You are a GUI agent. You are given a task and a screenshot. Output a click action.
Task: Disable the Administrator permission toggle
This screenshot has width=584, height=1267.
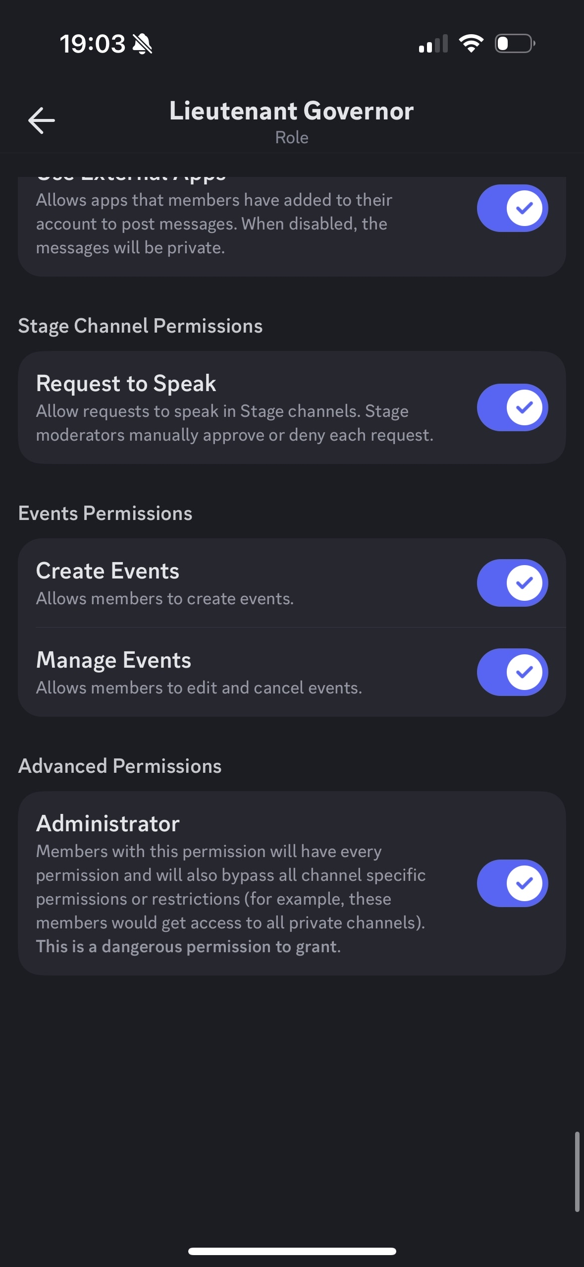[x=512, y=883]
